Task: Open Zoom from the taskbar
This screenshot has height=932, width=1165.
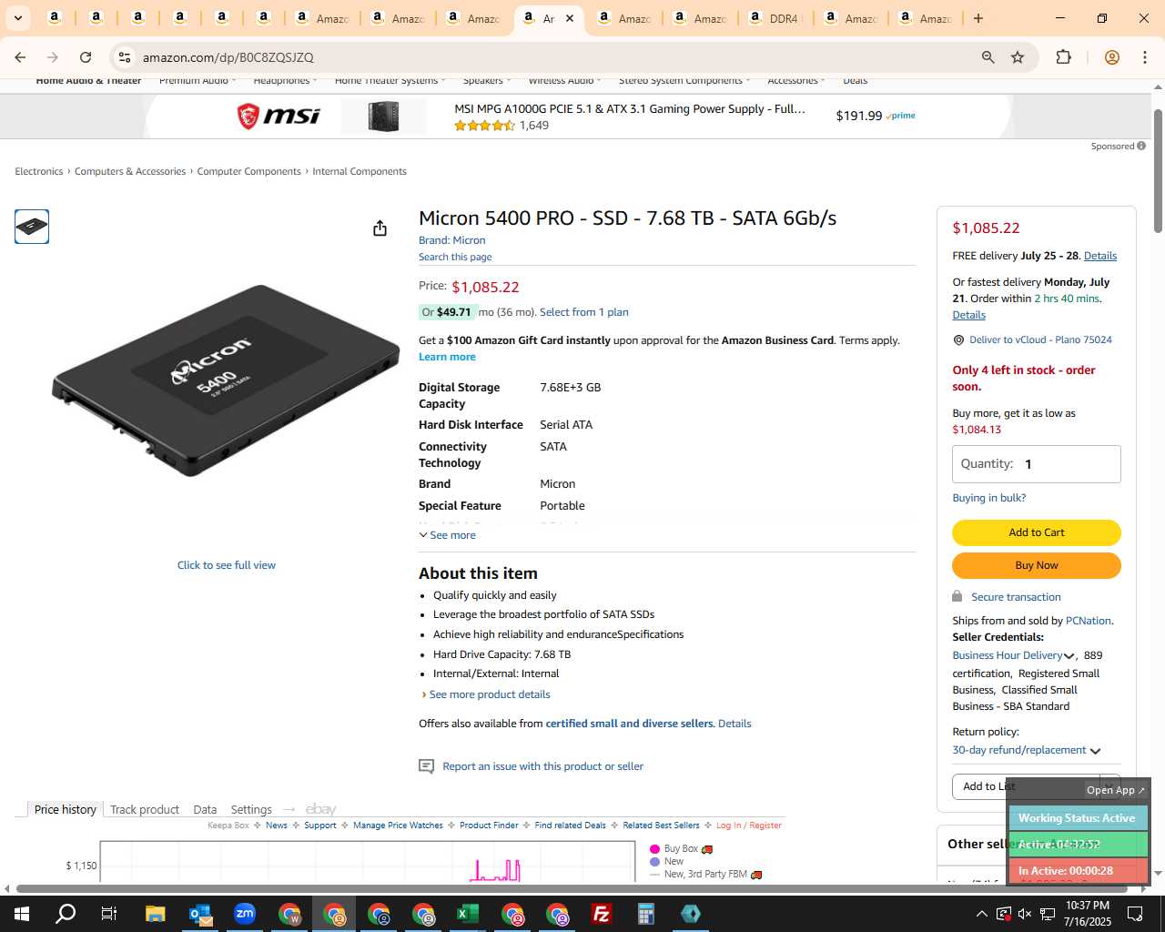Action: 245,914
